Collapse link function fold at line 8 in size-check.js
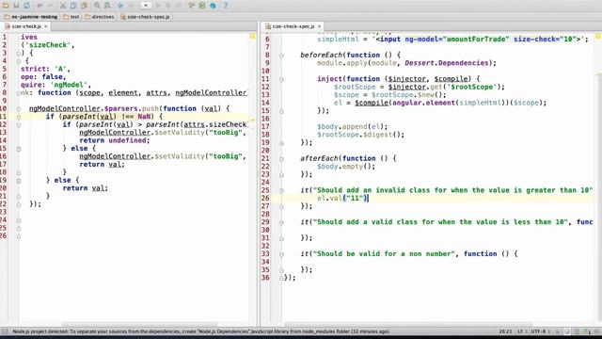Screen dimensions: 602x339 (19, 93)
